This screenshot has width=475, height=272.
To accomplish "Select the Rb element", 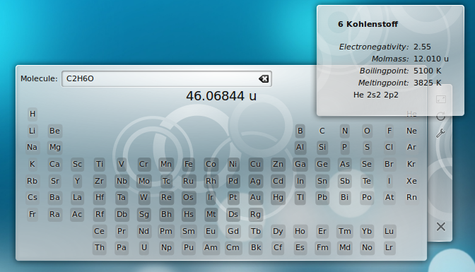I will pos(32,181).
